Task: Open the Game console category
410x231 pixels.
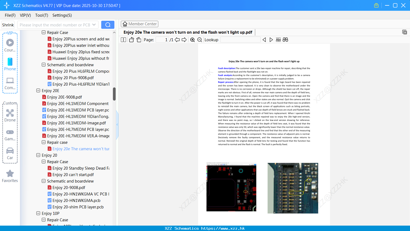Action: (x=10, y=135)
